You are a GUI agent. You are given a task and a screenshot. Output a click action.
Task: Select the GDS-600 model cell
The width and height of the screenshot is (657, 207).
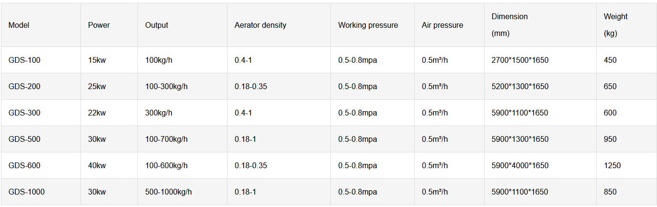click(24, 166)
